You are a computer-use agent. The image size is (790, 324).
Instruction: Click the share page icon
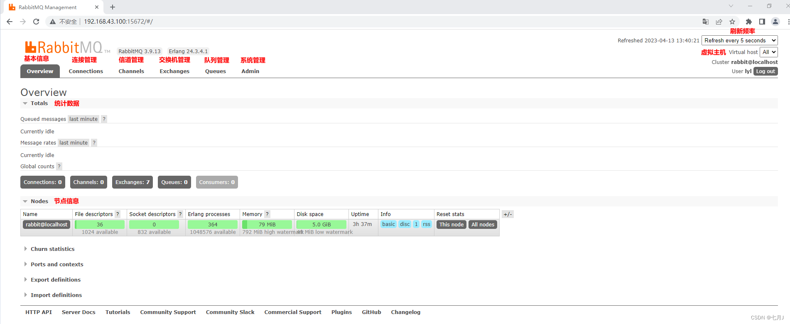[x=719, y=22]
